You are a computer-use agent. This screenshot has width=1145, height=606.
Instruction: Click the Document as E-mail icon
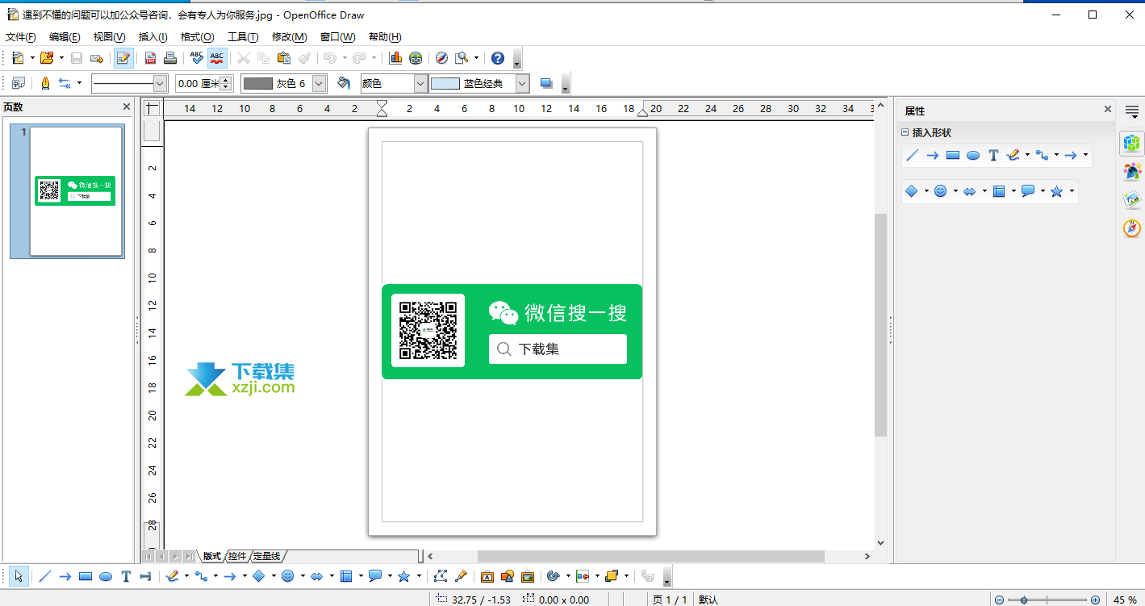(x=97, y=58)
